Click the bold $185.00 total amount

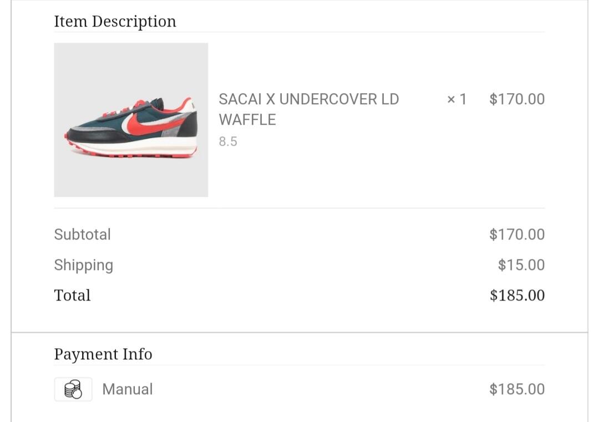tap(517, 296)
